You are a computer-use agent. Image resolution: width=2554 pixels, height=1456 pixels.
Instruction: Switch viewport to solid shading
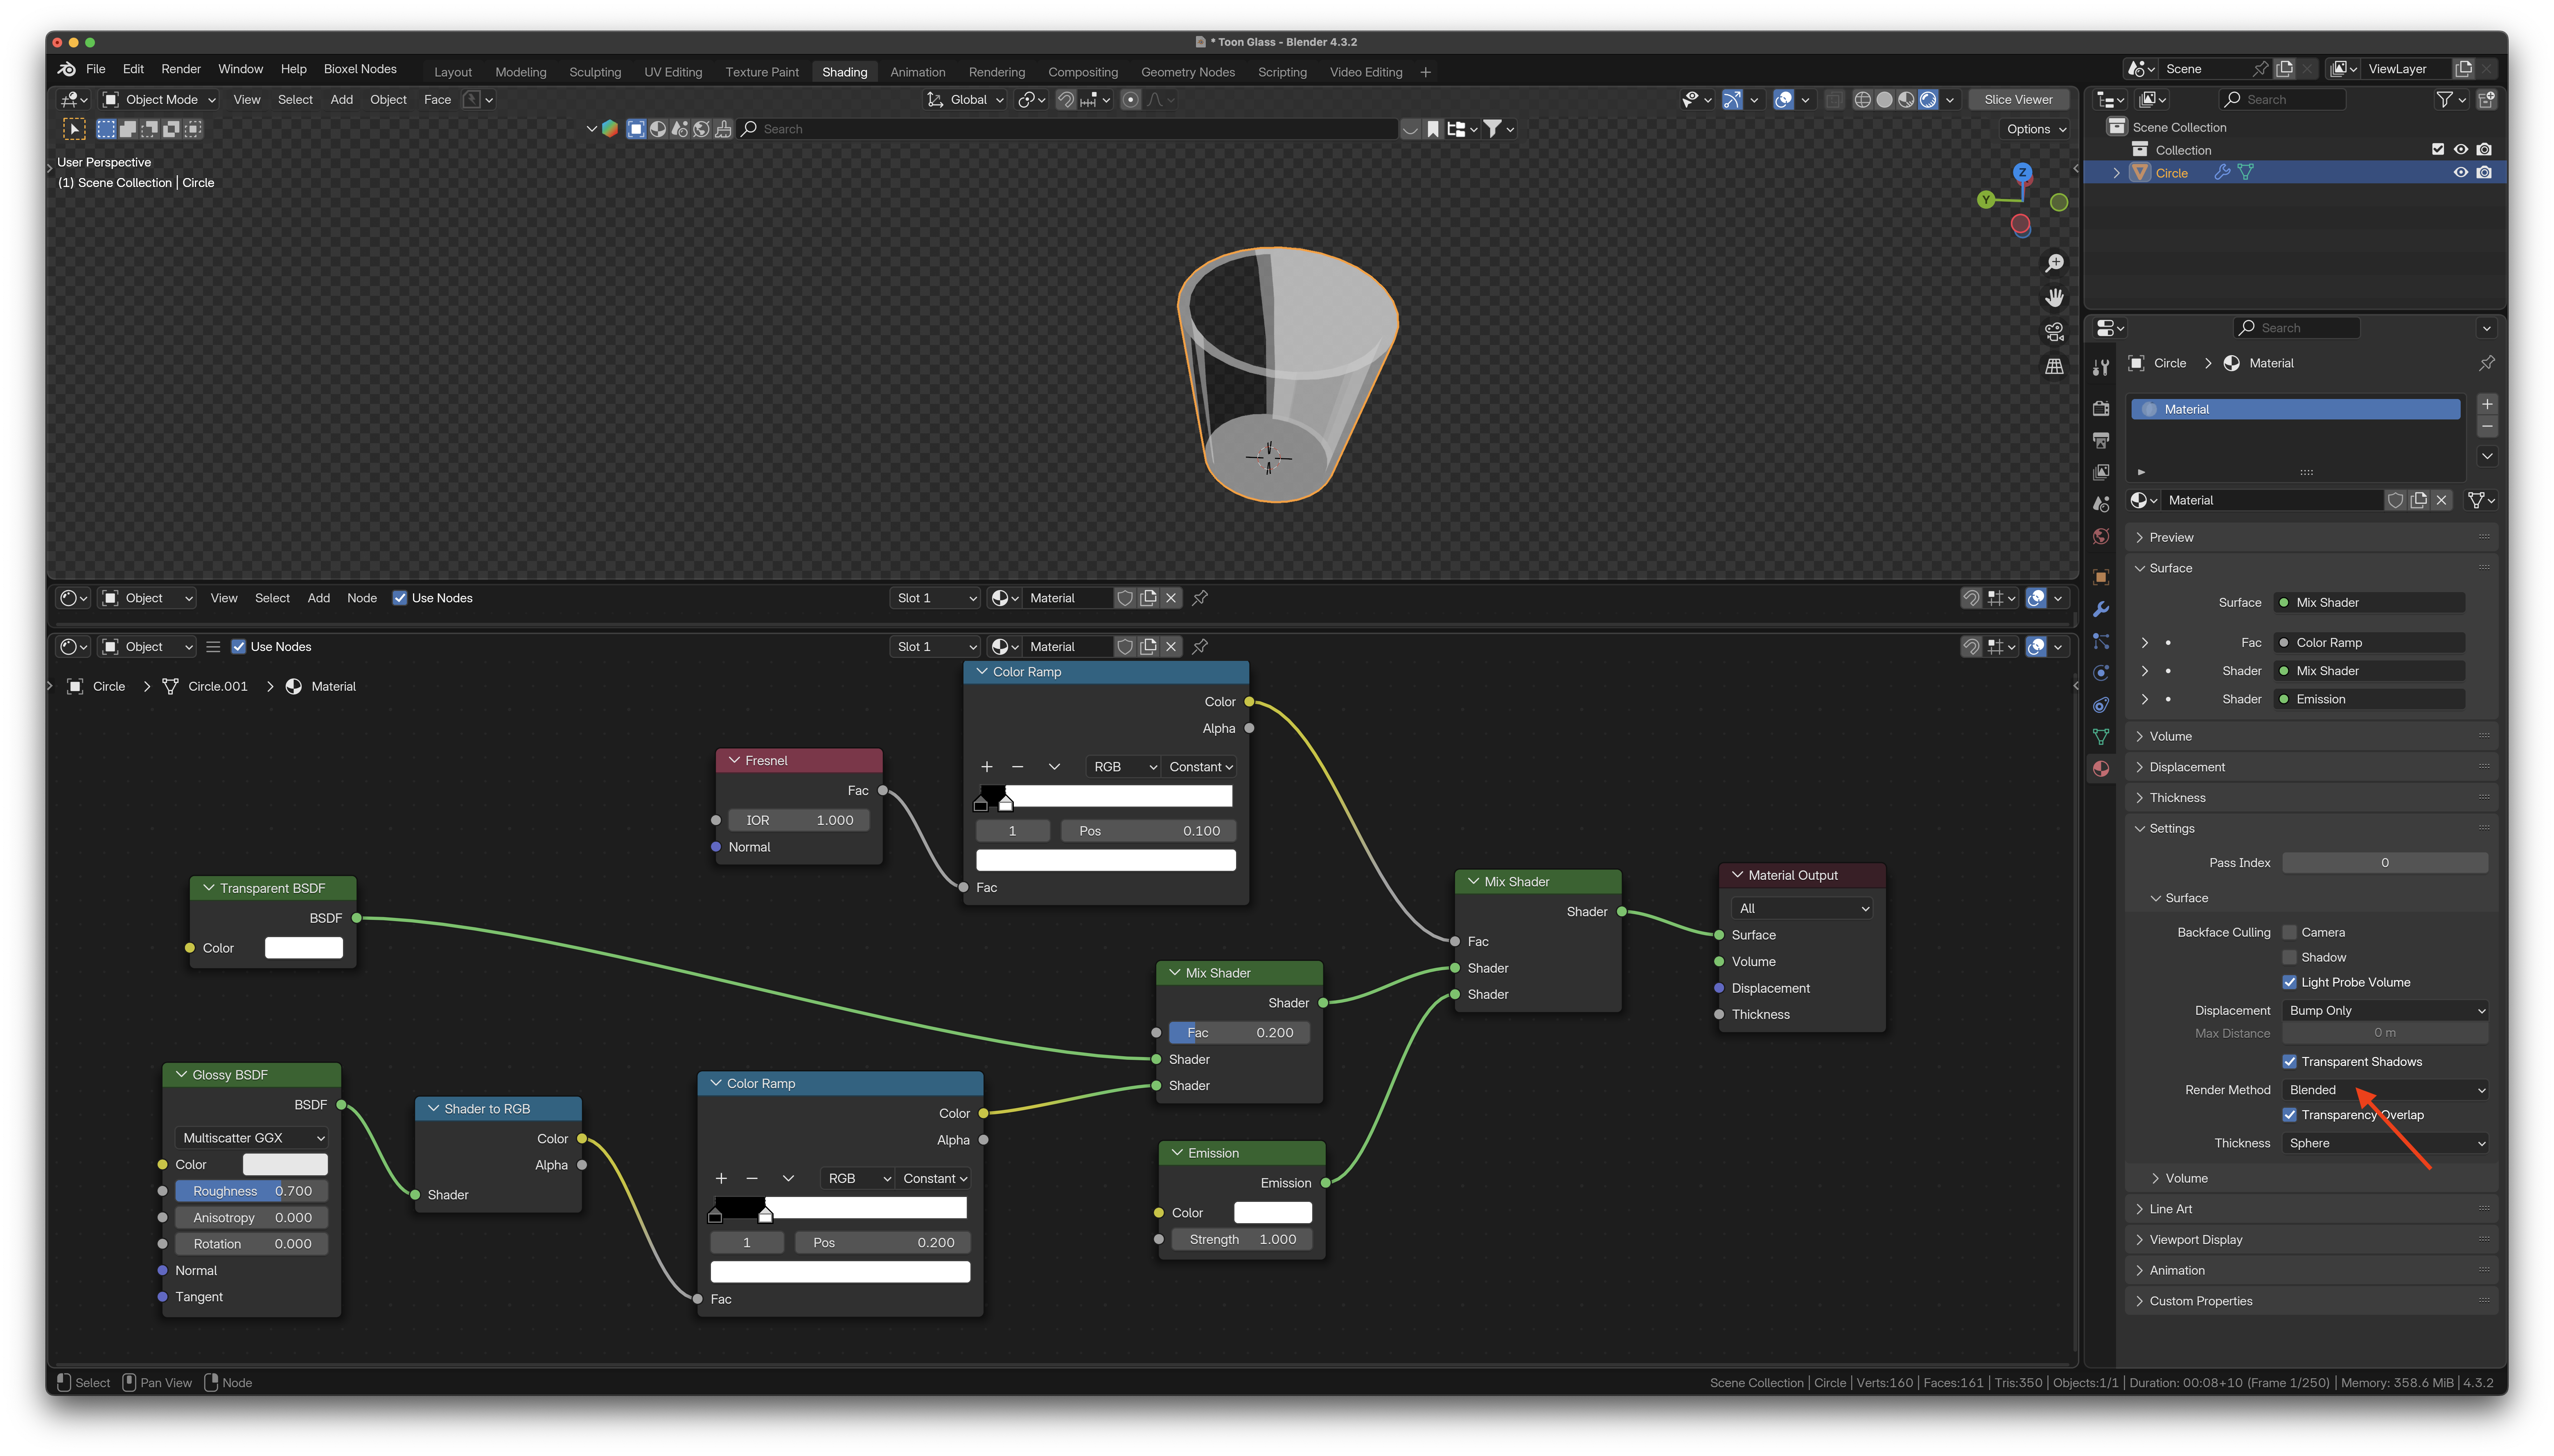point(1884,100)
